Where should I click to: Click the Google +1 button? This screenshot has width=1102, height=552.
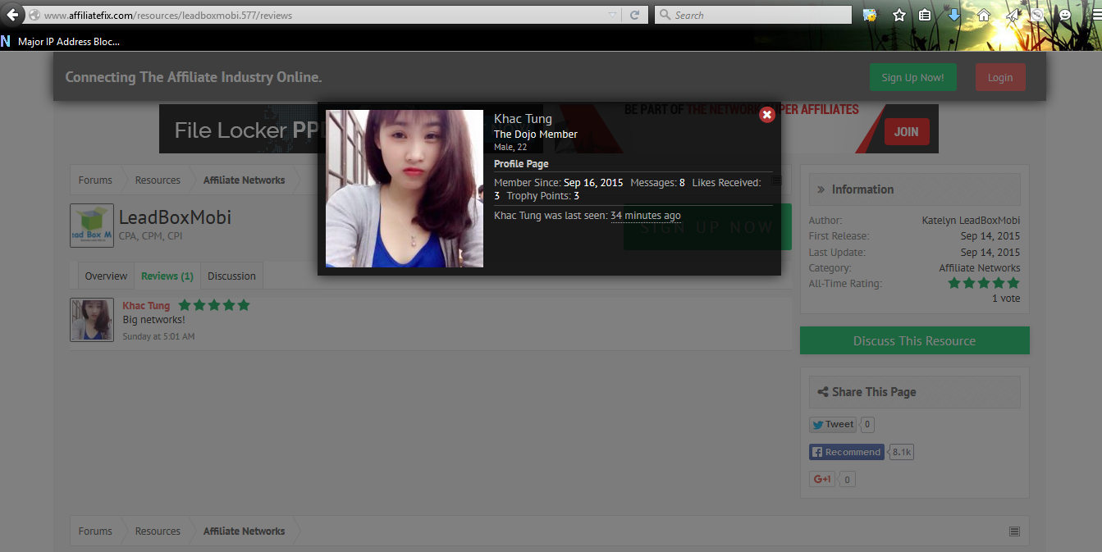[x=822, y=479]
